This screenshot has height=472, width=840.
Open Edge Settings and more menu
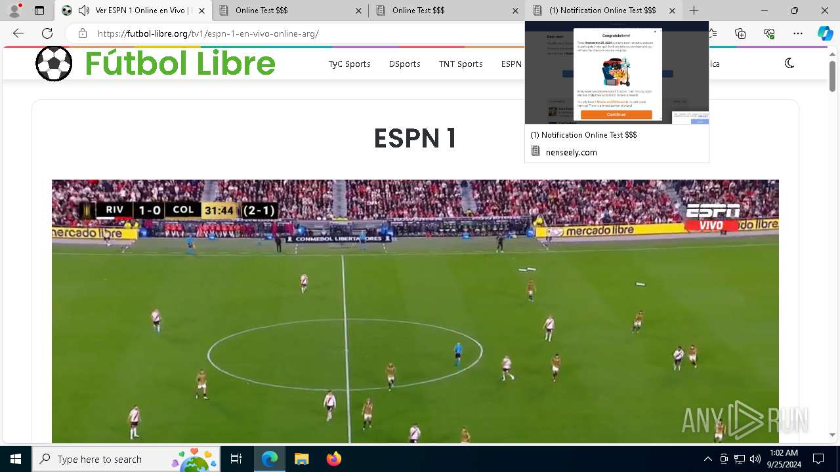798,33
